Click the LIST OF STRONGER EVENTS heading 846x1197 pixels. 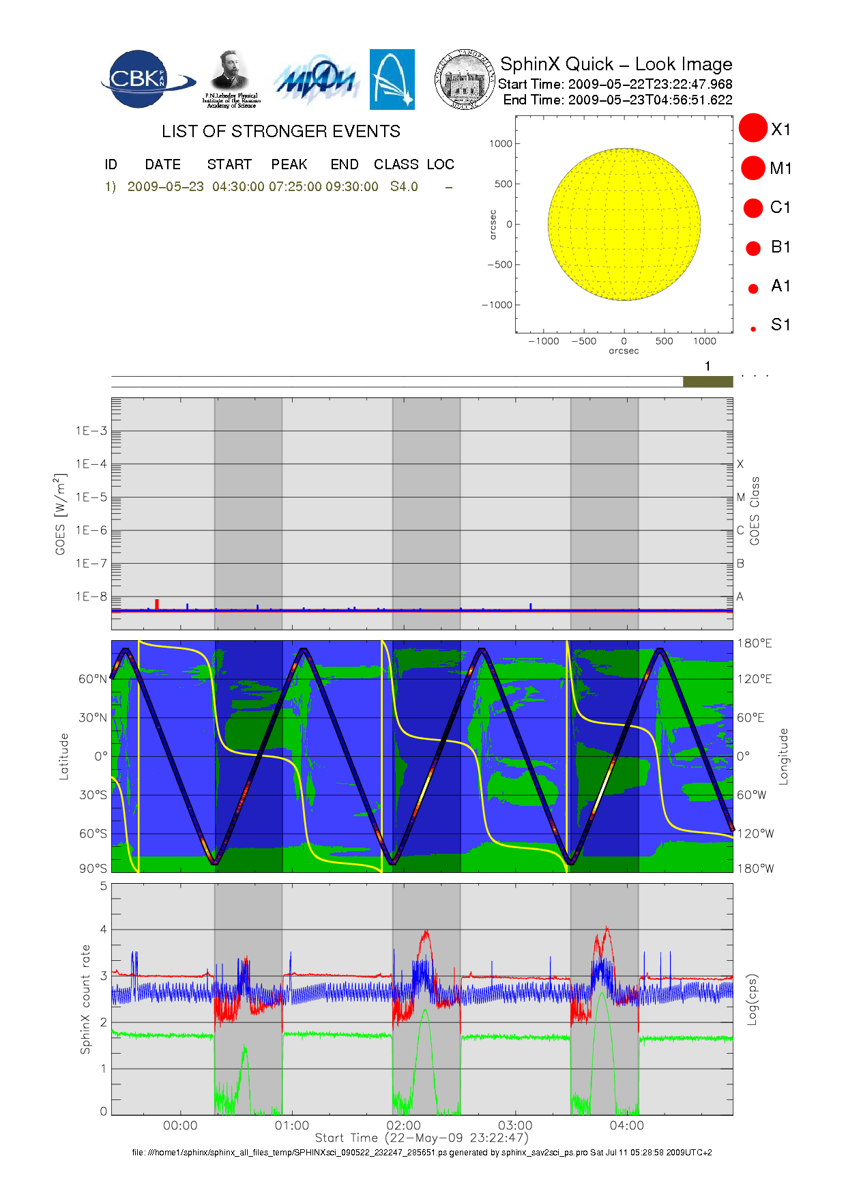coord(280,132)
